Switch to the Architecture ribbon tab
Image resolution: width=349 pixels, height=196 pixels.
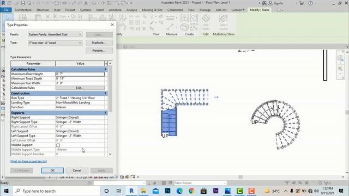pos(23,10)
